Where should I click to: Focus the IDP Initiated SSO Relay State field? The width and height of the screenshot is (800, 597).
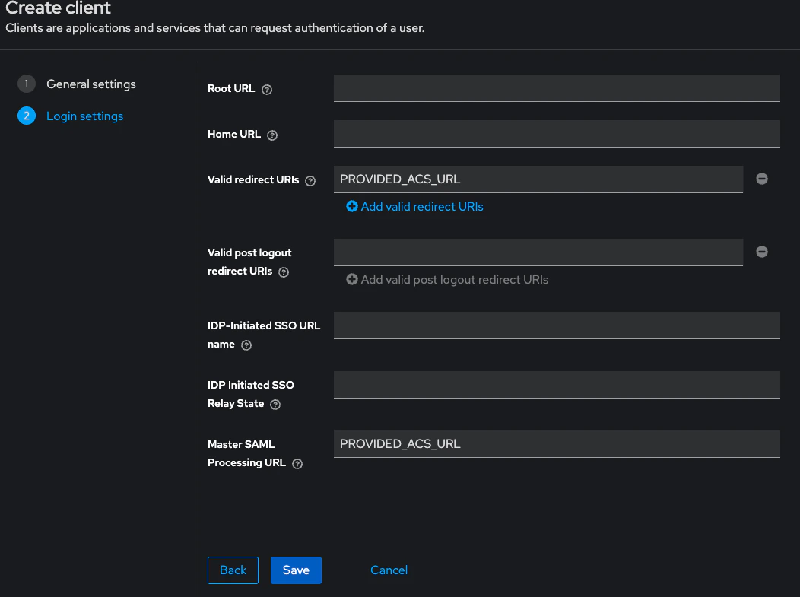tap(556, 384)
